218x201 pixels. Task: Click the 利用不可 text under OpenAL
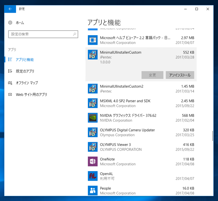pos(107,178)
